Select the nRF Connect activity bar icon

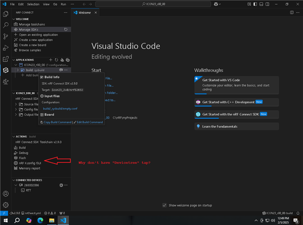click(6, 70)
